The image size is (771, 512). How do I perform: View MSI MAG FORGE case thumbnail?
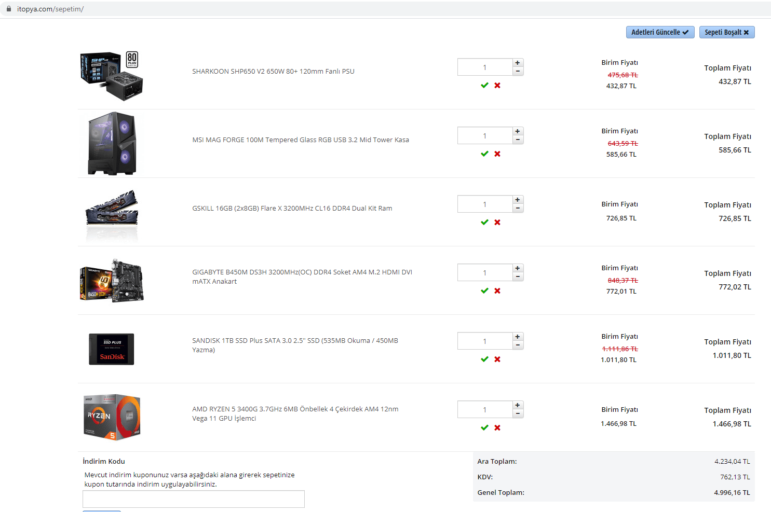(x=112, y=143)
